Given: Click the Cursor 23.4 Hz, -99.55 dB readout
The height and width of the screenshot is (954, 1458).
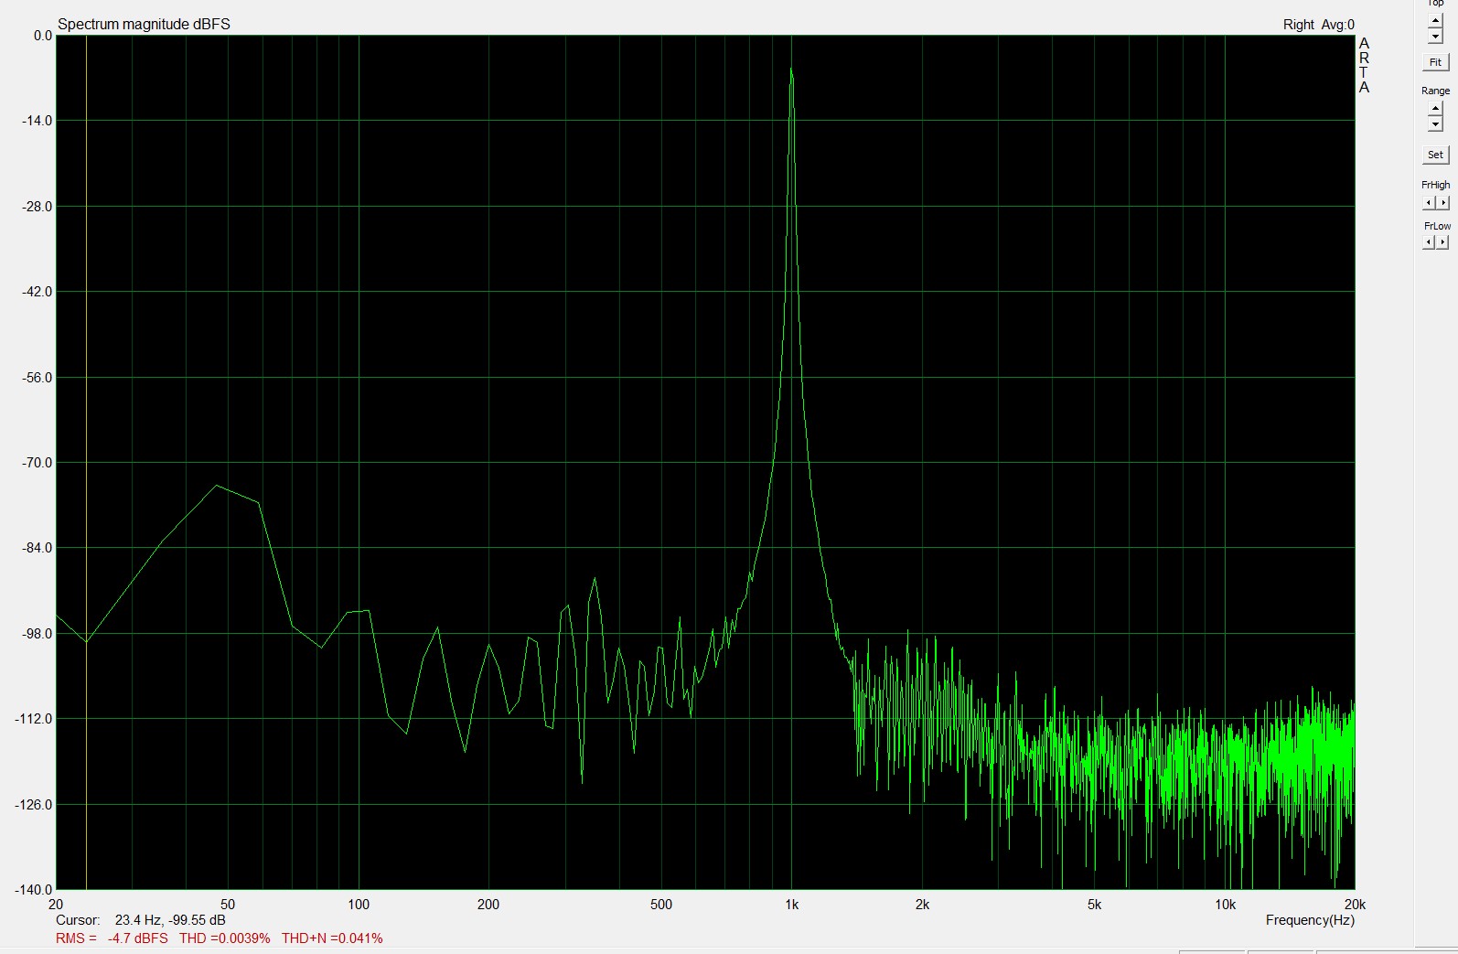Looking at the screenshot, I should point(141,920).
